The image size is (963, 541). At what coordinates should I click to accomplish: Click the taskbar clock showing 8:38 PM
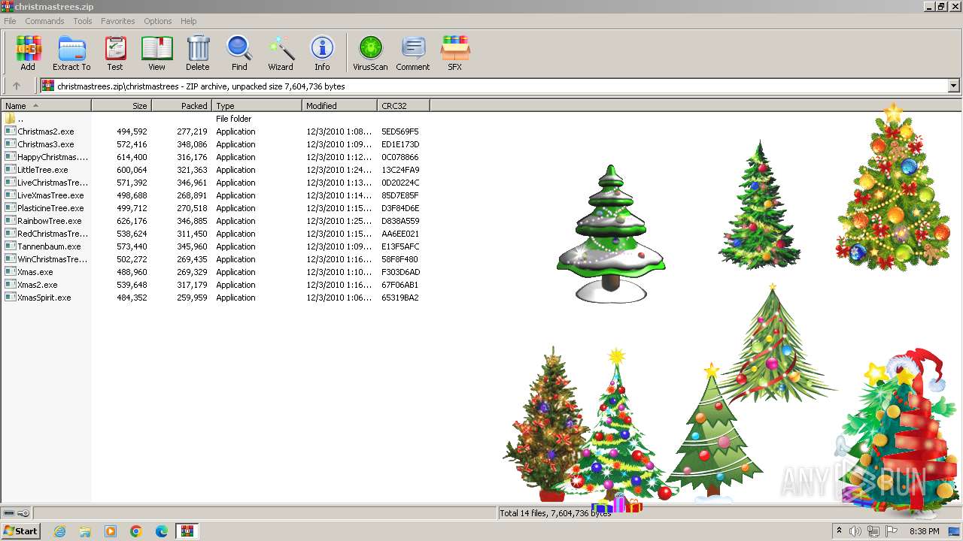click(x=924, y=531)
